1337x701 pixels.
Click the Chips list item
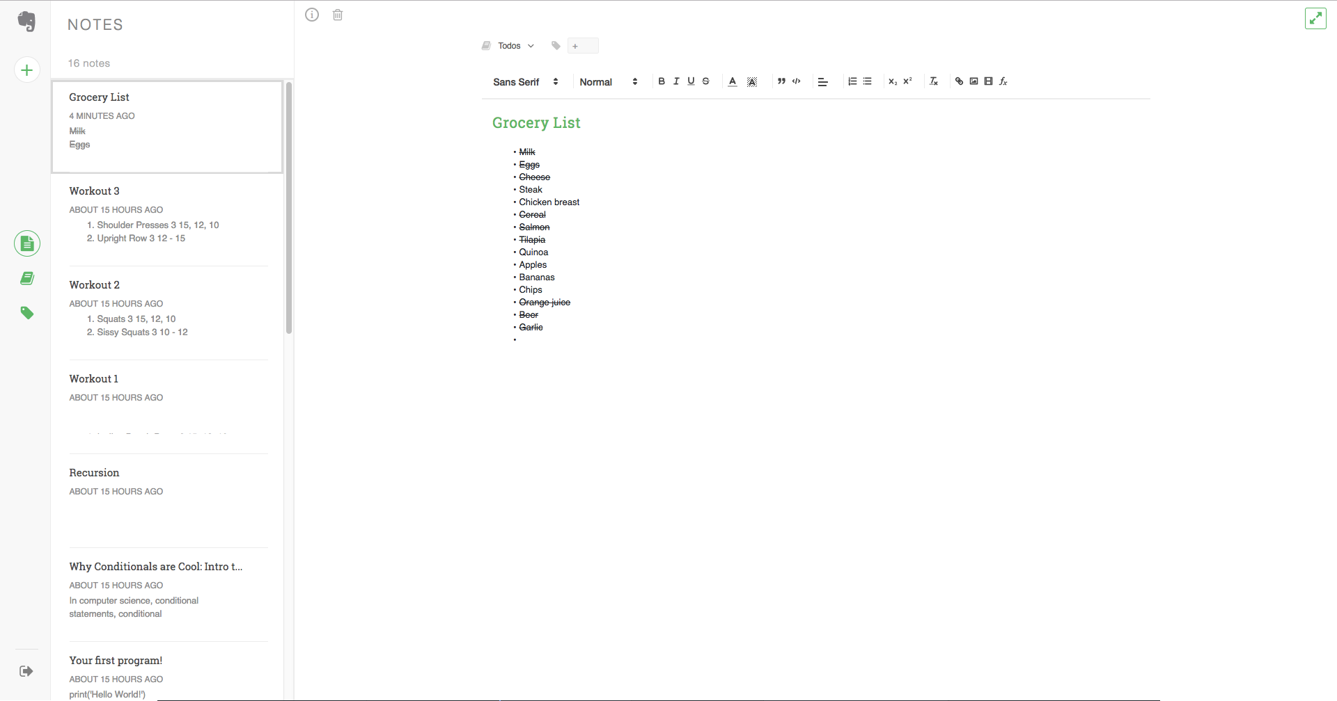531,290
